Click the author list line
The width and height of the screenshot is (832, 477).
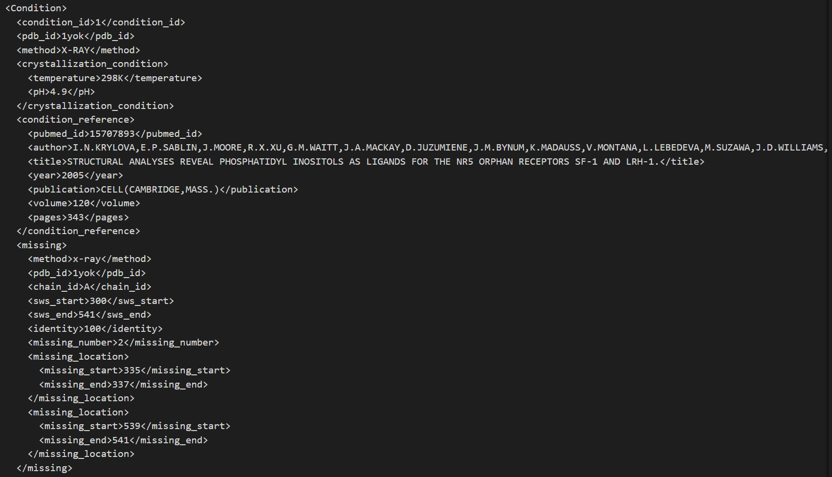[428, 148]
